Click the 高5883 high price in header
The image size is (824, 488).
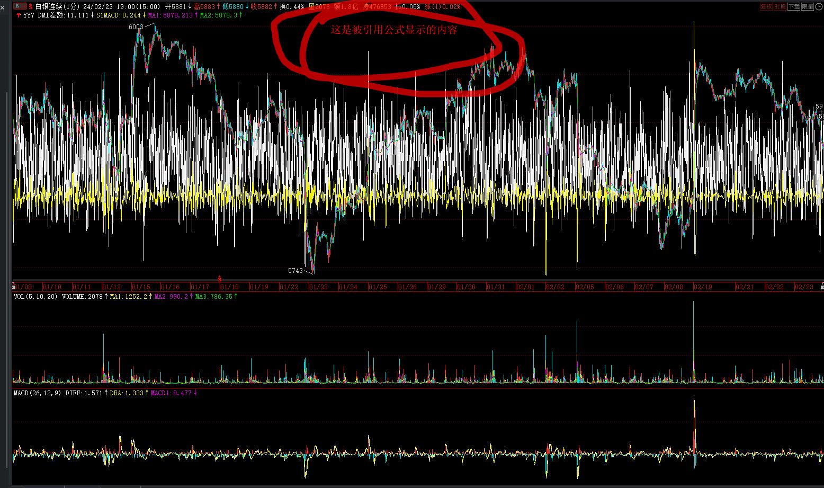click(204, 7)
